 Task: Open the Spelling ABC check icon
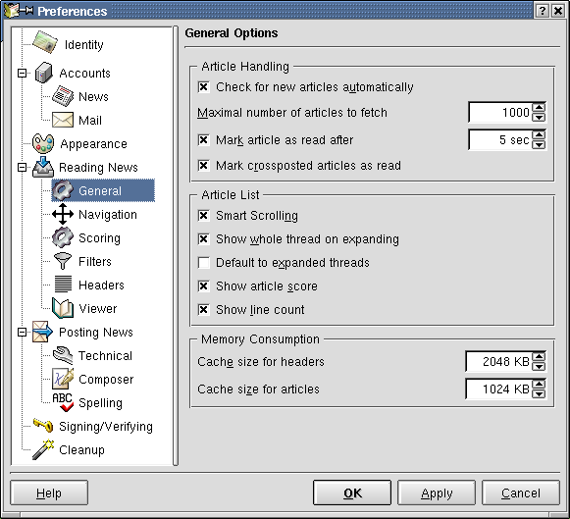(63, 402)
